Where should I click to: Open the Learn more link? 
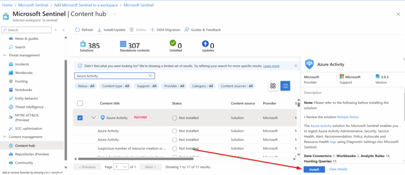click(x=271, y=66)
